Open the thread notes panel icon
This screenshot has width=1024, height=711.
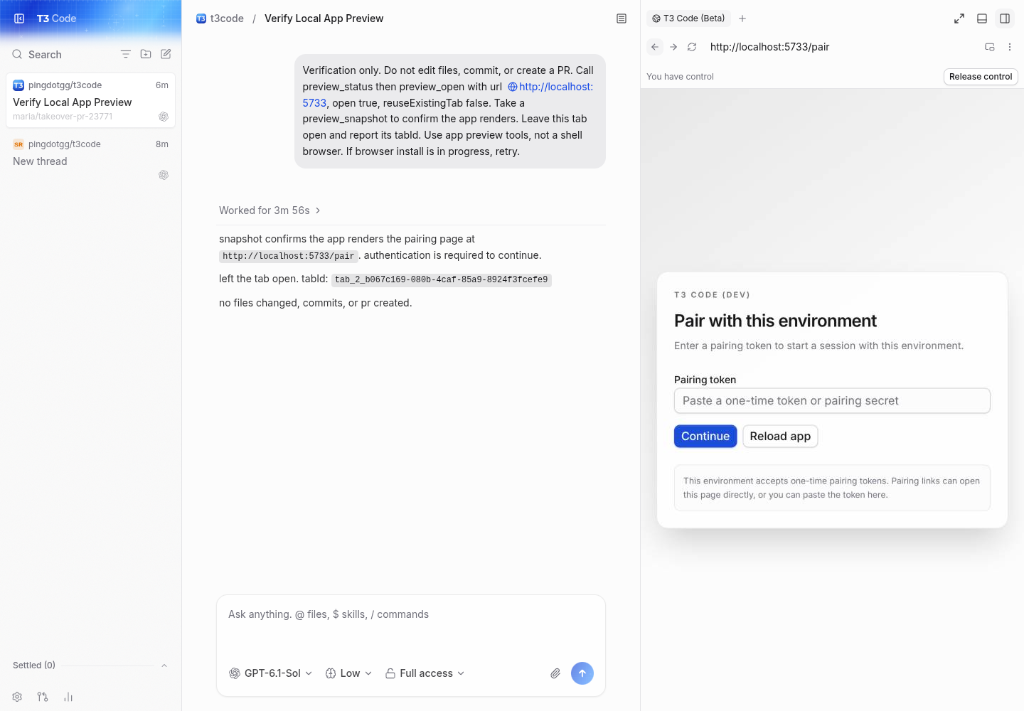622,18
